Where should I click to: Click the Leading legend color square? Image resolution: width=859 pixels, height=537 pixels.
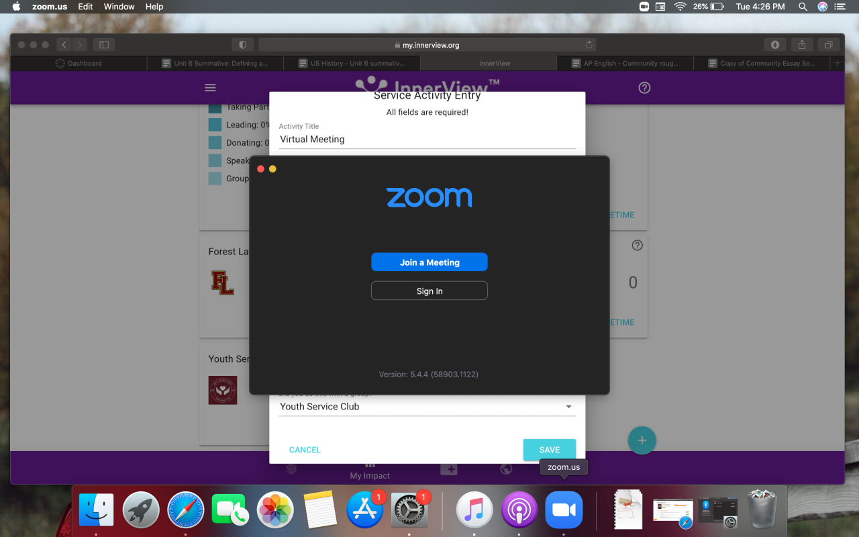pos(215,125)
